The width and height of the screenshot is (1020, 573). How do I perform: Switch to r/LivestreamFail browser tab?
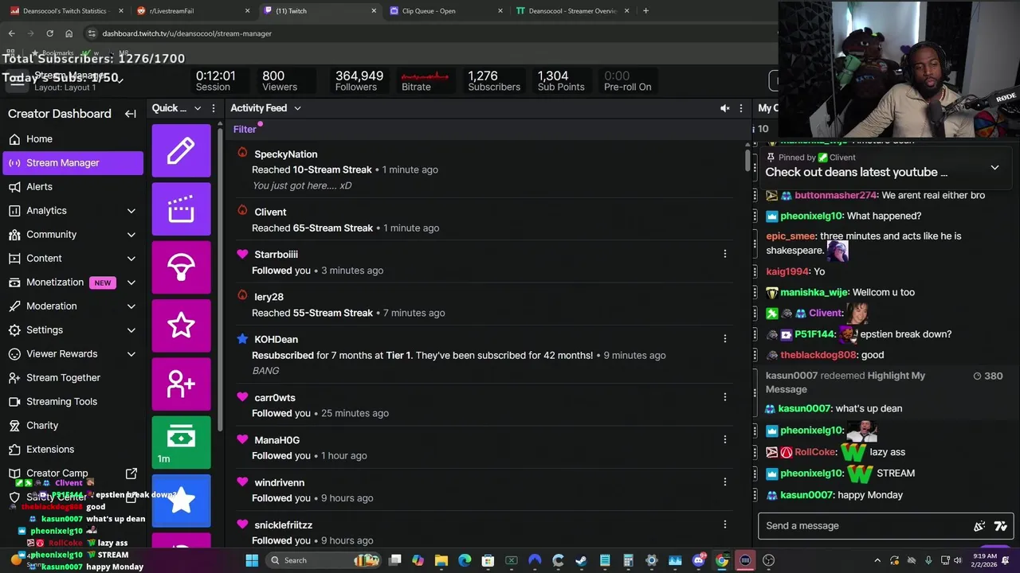pos(194,11)
